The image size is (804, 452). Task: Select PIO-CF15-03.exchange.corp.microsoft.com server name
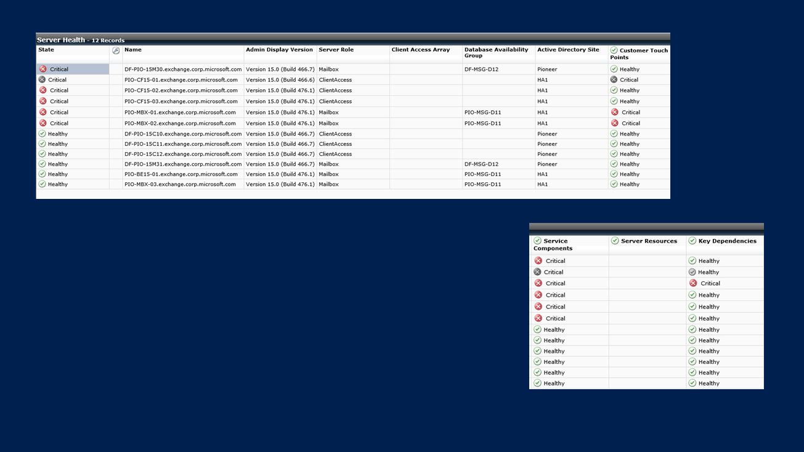(181, 101)
